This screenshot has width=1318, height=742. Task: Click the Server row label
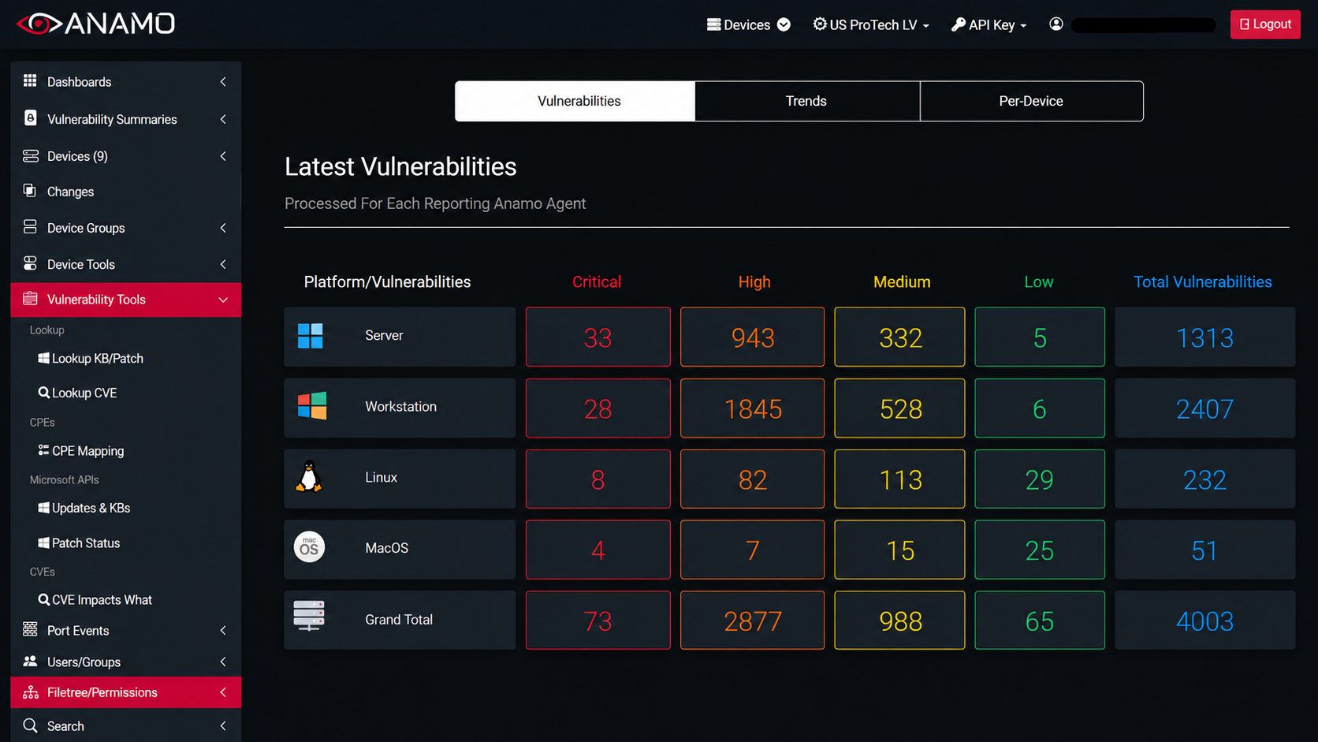tap(384, 335)
